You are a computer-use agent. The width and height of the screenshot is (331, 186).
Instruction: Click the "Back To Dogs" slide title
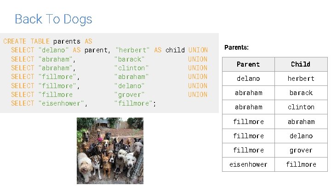[x=53, y=19]
